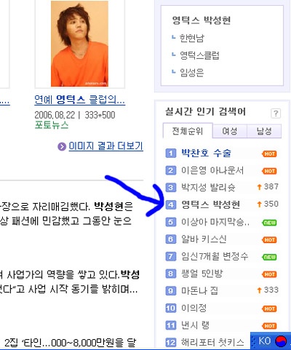Screen dimensions: 291x350
Task: Click the rank 10 number badge
Action: (171, 308)
